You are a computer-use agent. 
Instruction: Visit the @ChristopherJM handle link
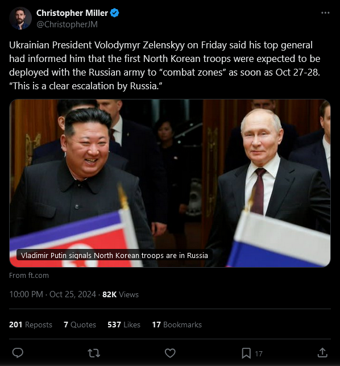tap(67, 24)
